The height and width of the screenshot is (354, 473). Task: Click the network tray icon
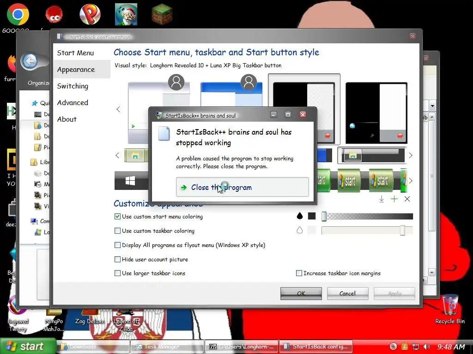tap(416, 347)
